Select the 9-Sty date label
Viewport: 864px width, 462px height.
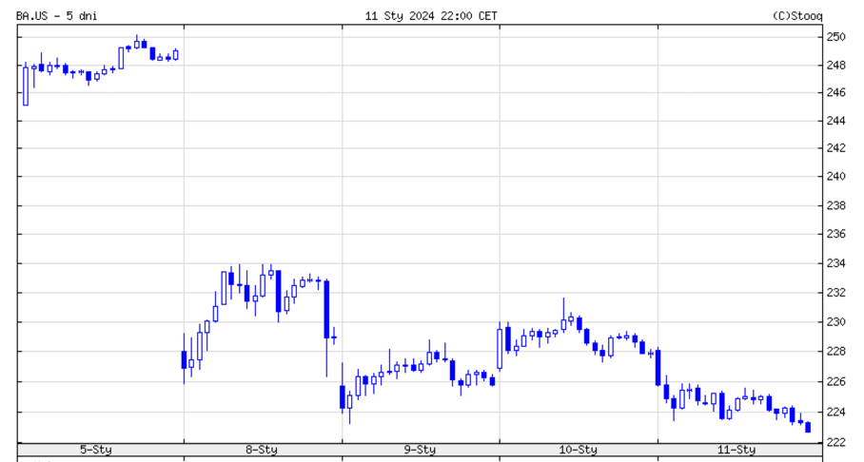pos(420,450)
